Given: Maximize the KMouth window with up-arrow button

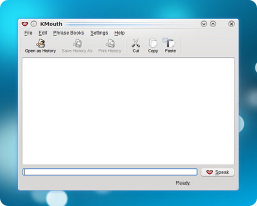Looking at the screenshot, I should [213, 24].
